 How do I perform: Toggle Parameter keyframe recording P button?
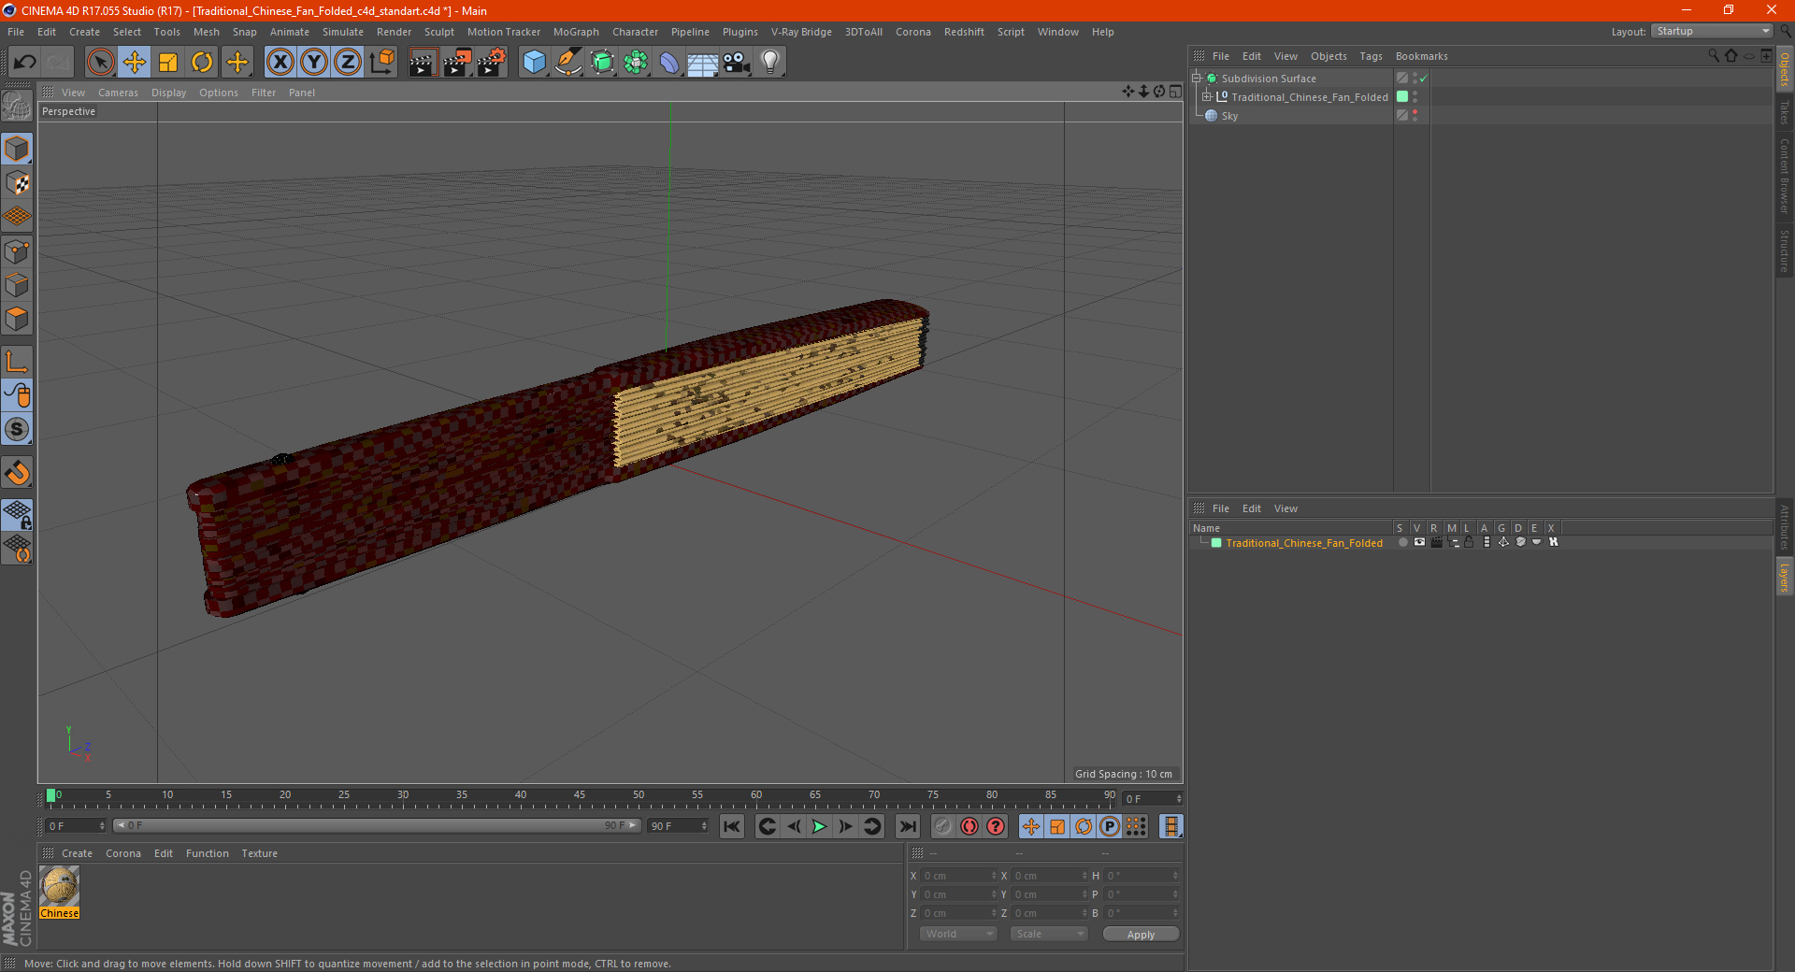[x=1110, y=826]
